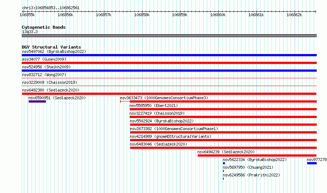Click the nsv5502924 (ByrskaBishop2022) label
The width and height of the screenshot is (327, 193).
pos(162,121)
